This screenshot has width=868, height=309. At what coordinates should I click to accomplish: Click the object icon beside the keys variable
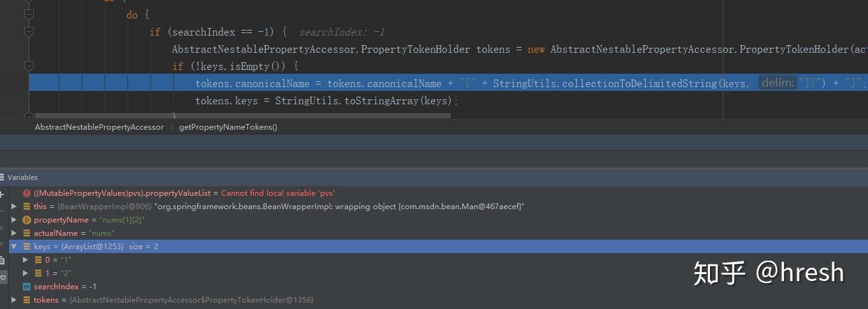point(27,247)
